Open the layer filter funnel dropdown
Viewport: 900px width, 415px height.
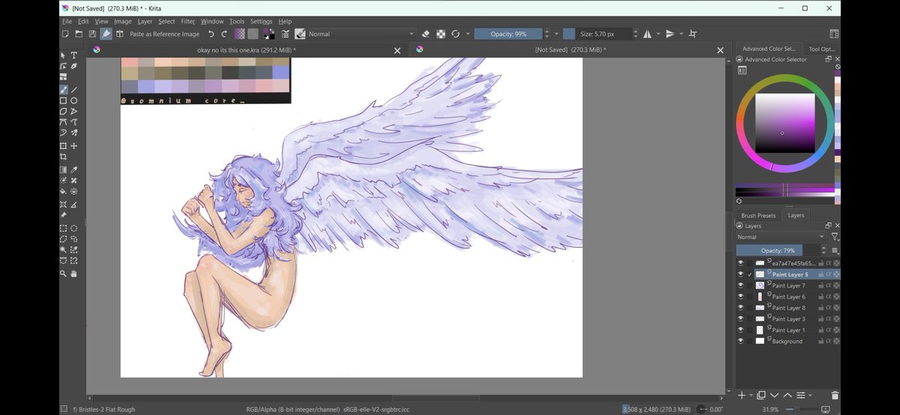tap(835, 237)
